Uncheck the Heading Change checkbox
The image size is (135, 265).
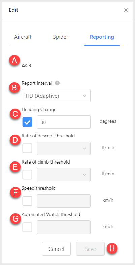[27, 122]
